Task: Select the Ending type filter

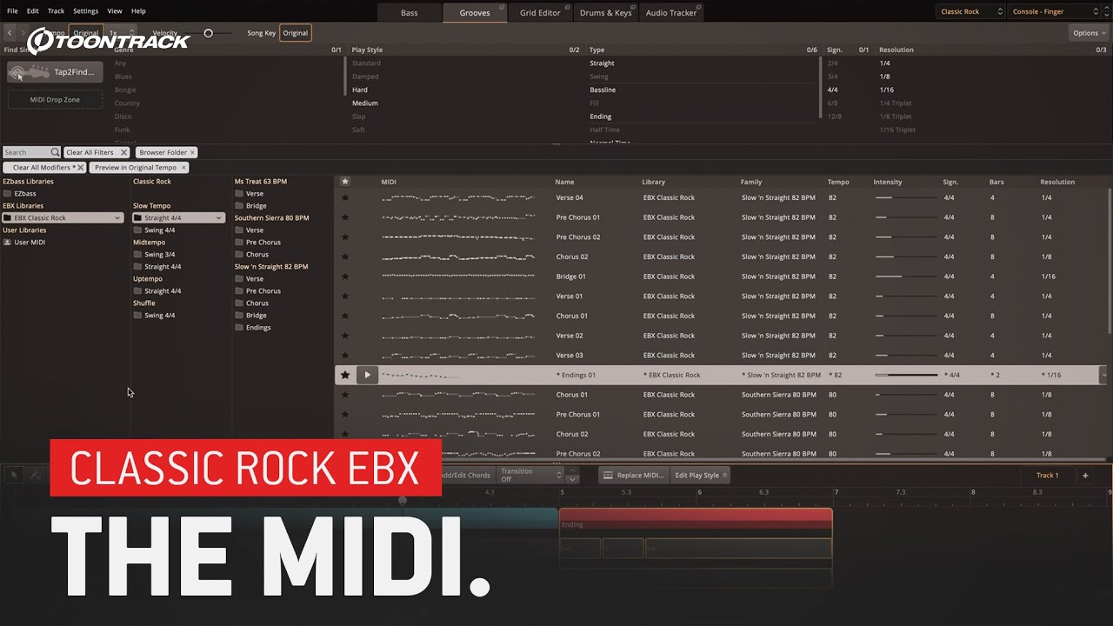Action: click(600, 117)
